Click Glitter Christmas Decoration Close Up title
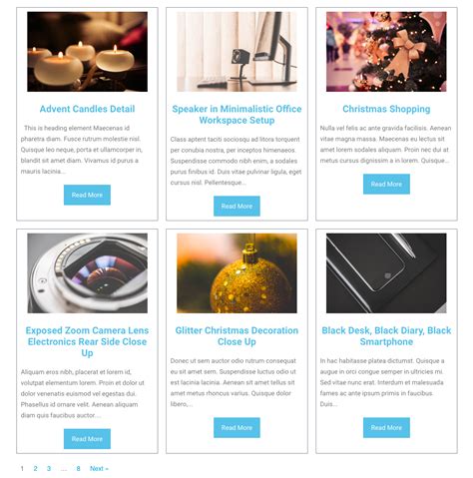Image resolution: width=473 pixels, height=478 pixels. click(x=236, y=336)
